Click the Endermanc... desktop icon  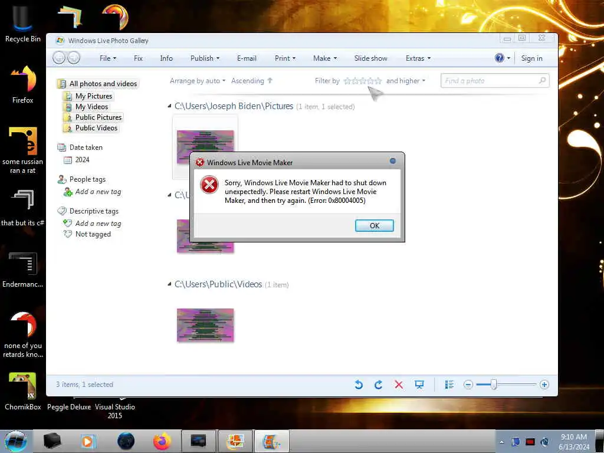[x=23, y=270]
